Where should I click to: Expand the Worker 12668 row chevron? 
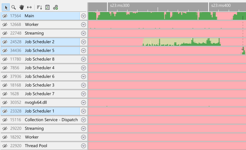point(84,25)
